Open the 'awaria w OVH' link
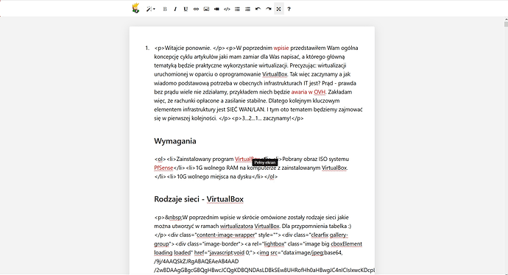 coord(308,92)
